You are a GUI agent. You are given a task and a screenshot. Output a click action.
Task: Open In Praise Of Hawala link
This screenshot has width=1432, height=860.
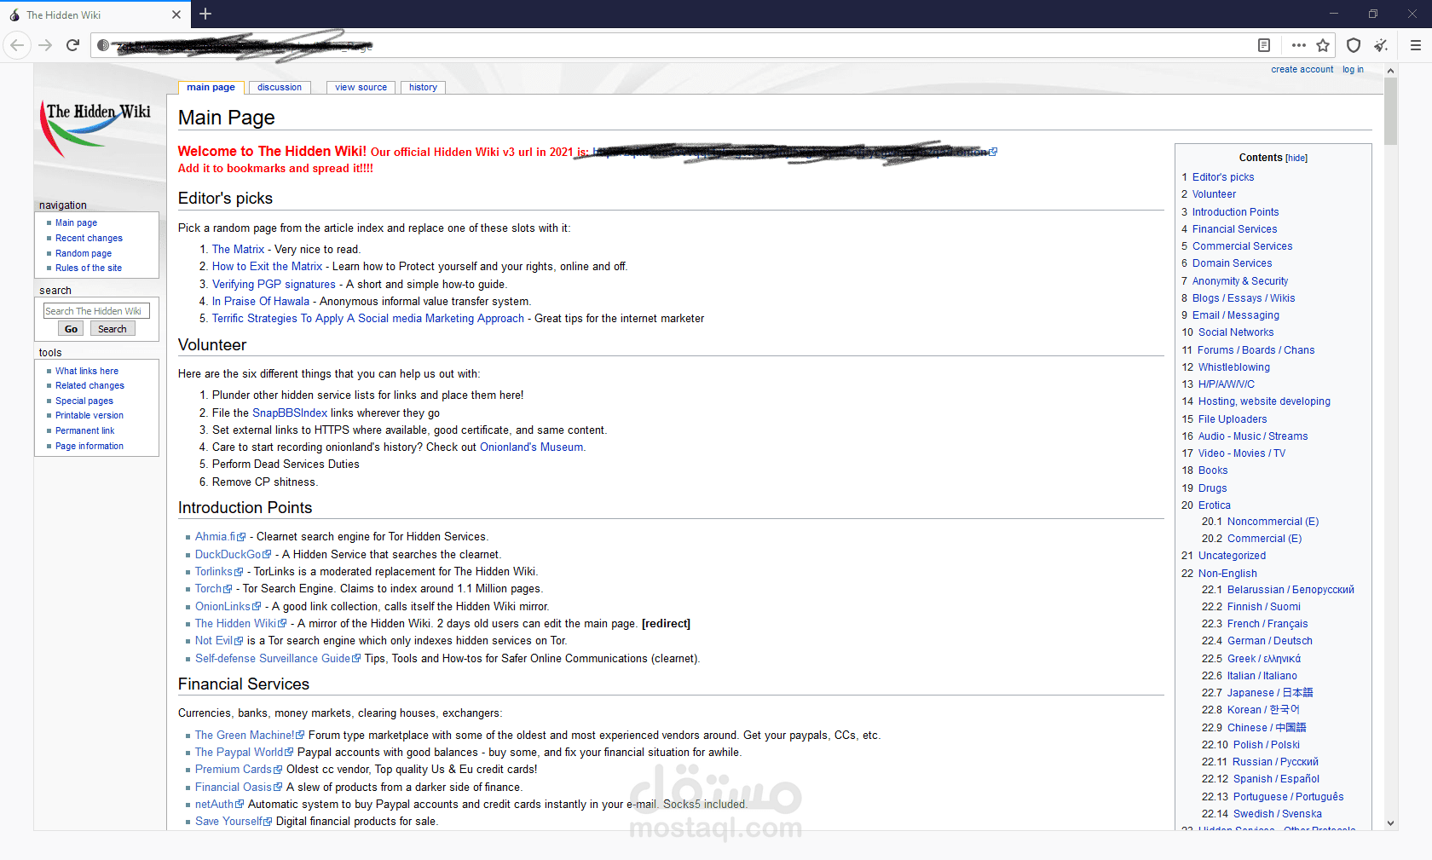pos(261,302)
